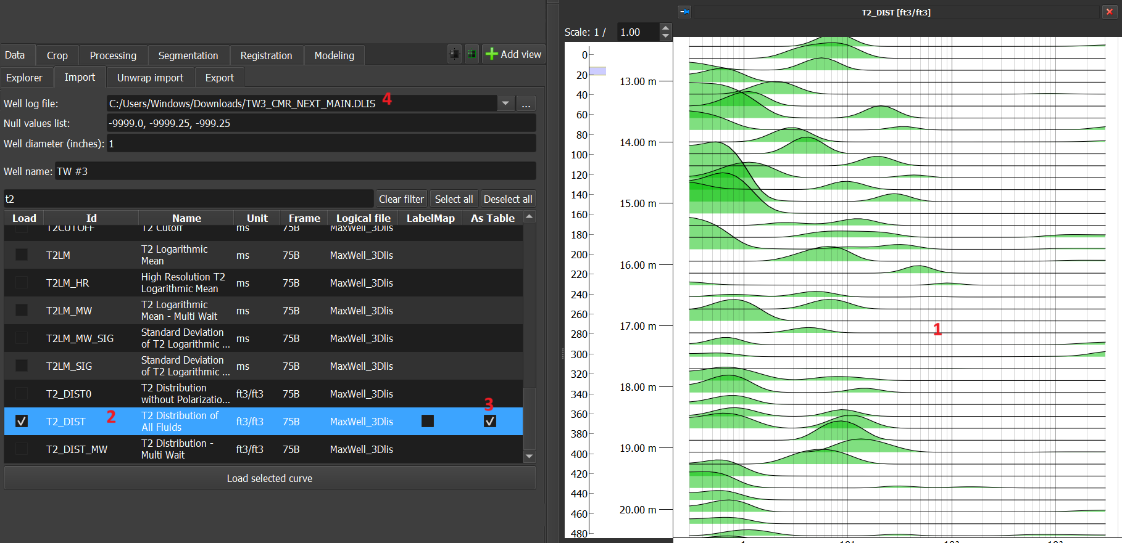1122x543 pixels.
Task: Click the green grid view-fit icon
Action: [x=472, y=54]
